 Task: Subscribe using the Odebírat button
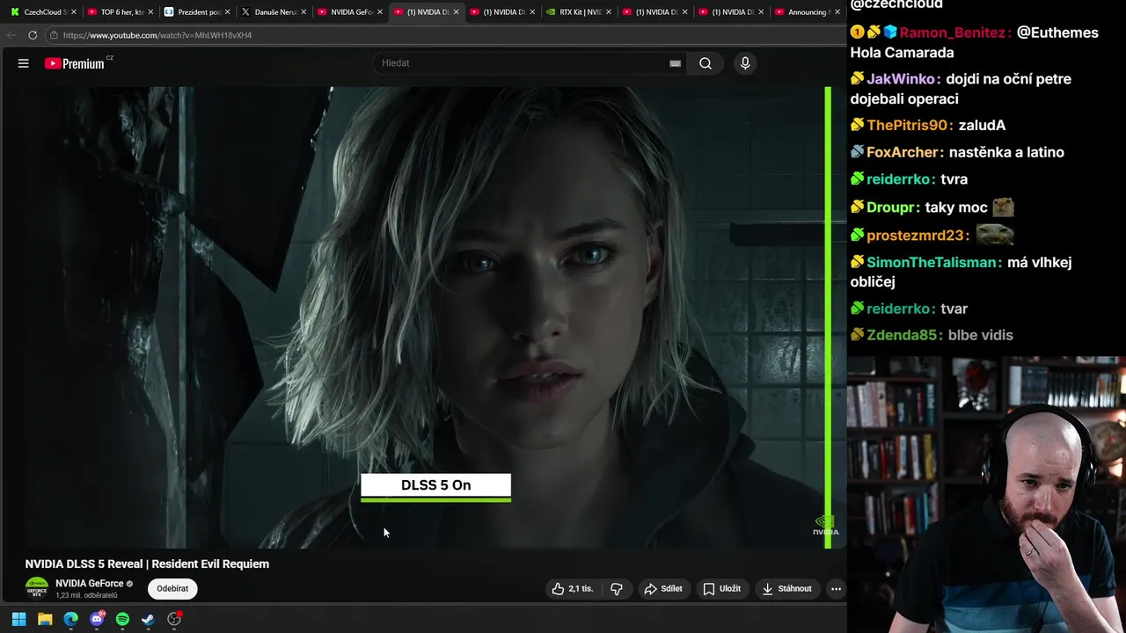click(172, 589)
